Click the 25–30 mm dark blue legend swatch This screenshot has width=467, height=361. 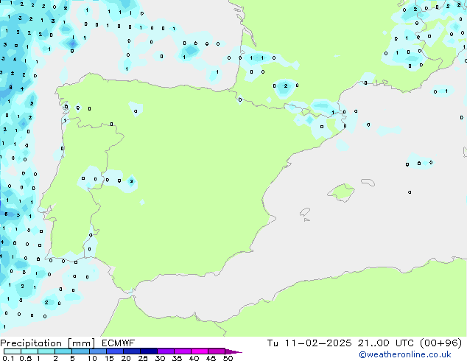(149, 351)
